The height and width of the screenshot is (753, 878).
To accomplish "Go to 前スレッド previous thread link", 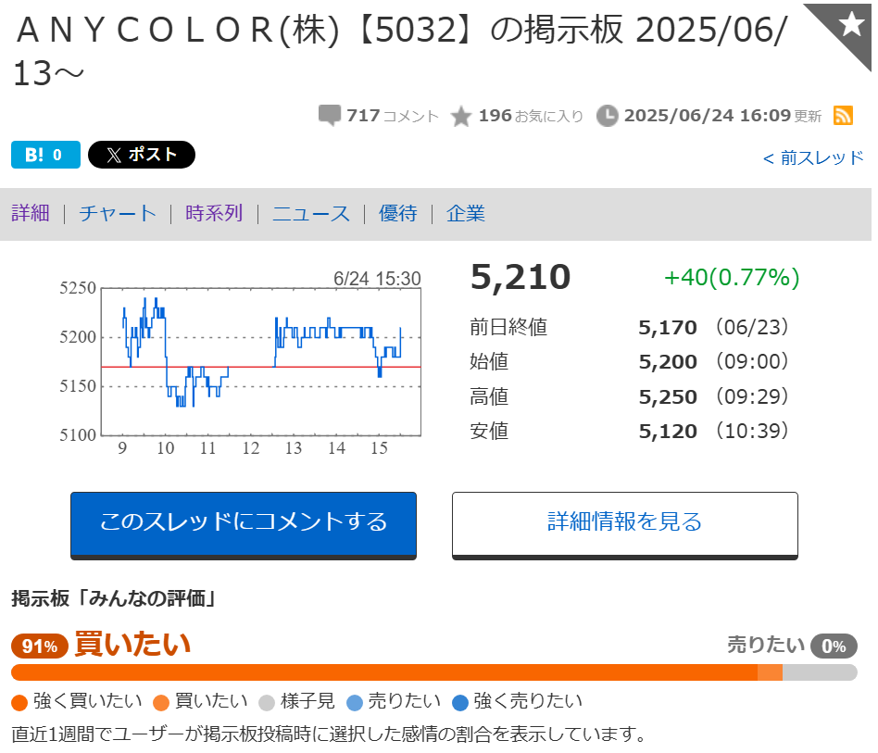I will (x=813, y=157).
